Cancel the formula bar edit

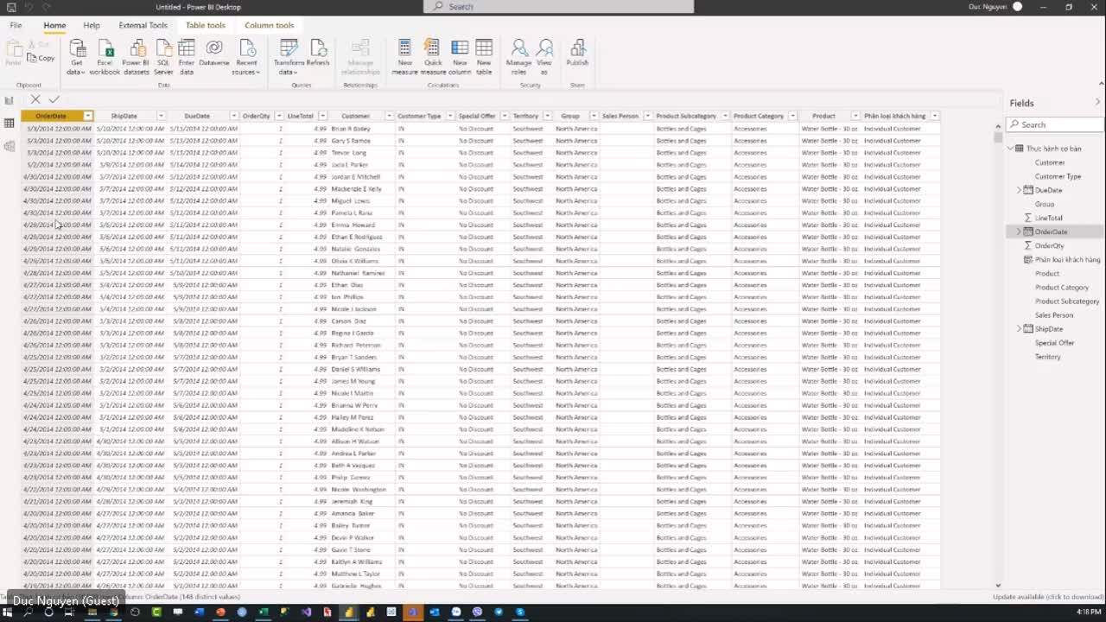point(35,99)
